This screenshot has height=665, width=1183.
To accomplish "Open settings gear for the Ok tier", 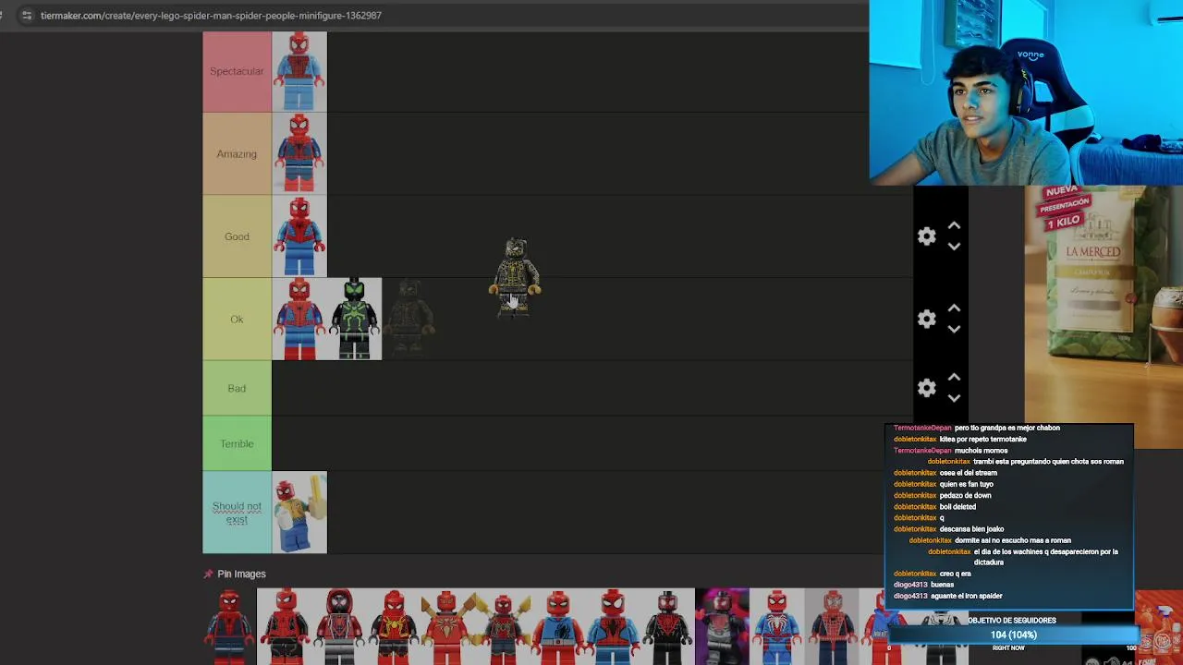I will click(927, 320).
